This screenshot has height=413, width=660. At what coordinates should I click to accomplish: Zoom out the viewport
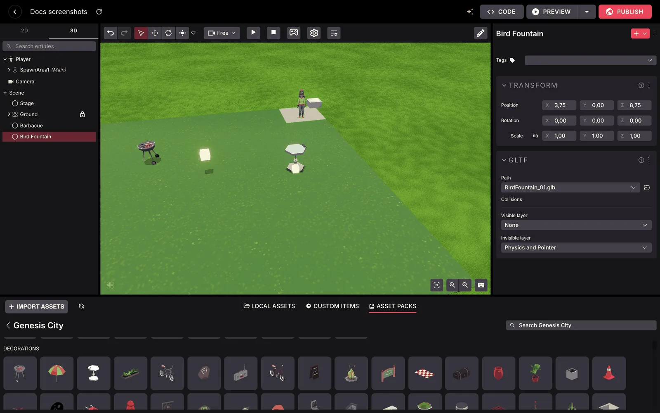(465, 285)
